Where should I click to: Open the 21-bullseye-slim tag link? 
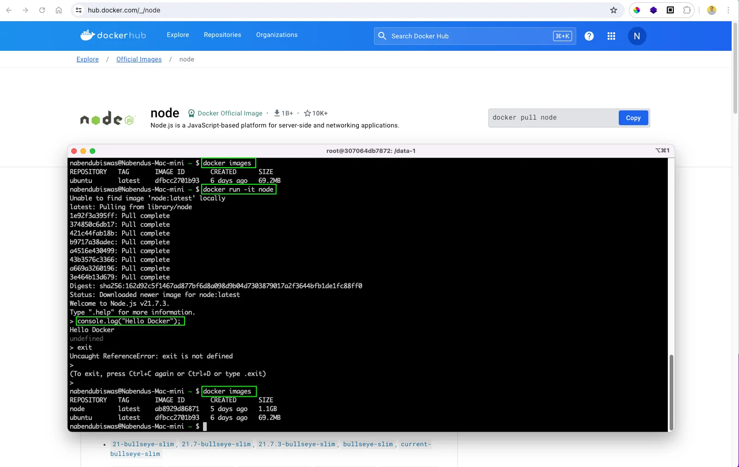[143, 444]
